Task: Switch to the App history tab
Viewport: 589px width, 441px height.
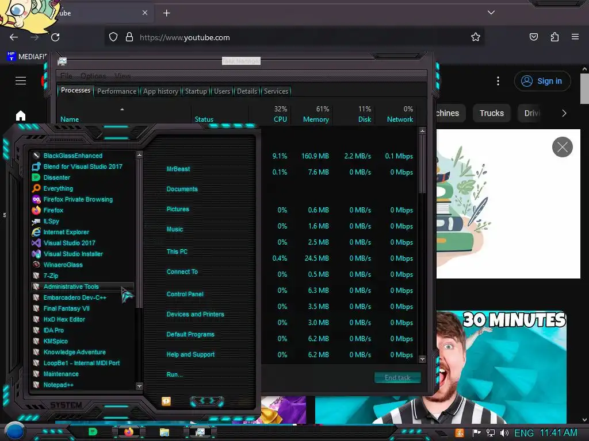Action: point(160,91)
